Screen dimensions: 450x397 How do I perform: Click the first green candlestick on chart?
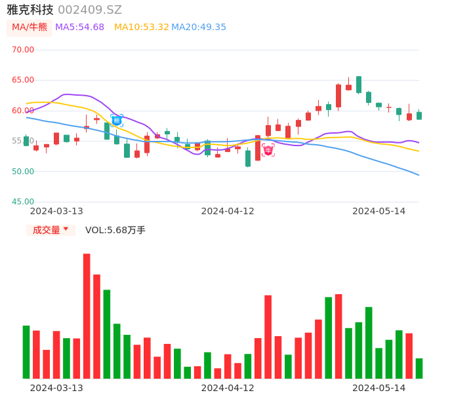[26, 141]
